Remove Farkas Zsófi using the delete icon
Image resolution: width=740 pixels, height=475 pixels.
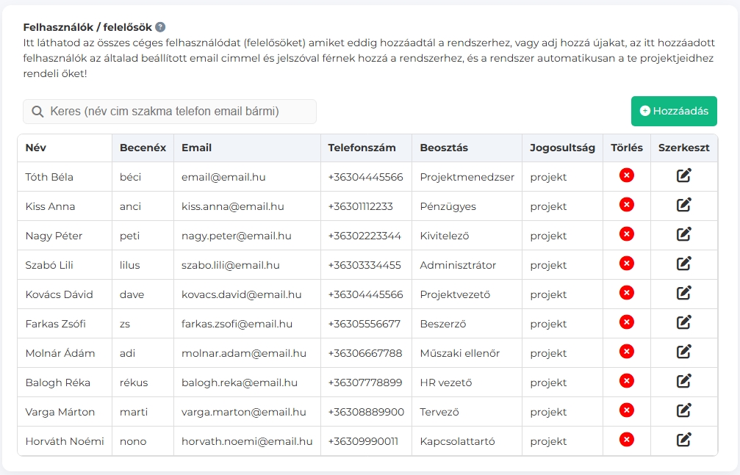click(626, 322)
